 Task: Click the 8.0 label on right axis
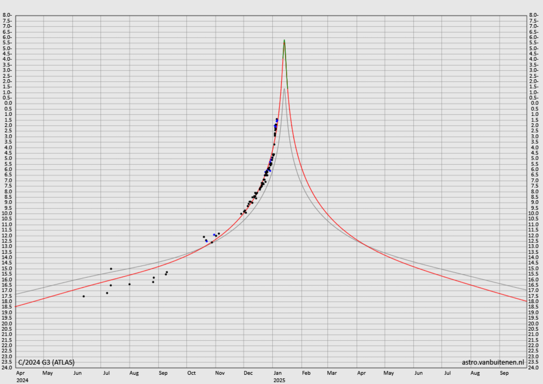pos(534,15)
